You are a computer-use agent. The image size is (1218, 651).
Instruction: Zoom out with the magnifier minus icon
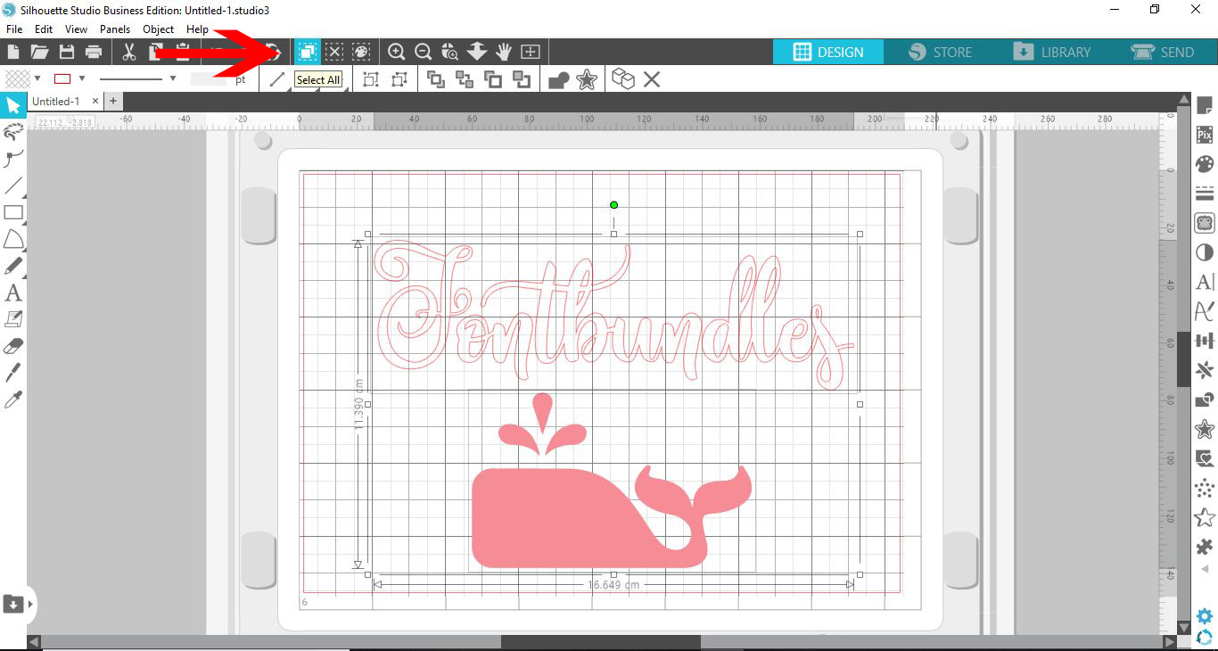coord(424,52)
